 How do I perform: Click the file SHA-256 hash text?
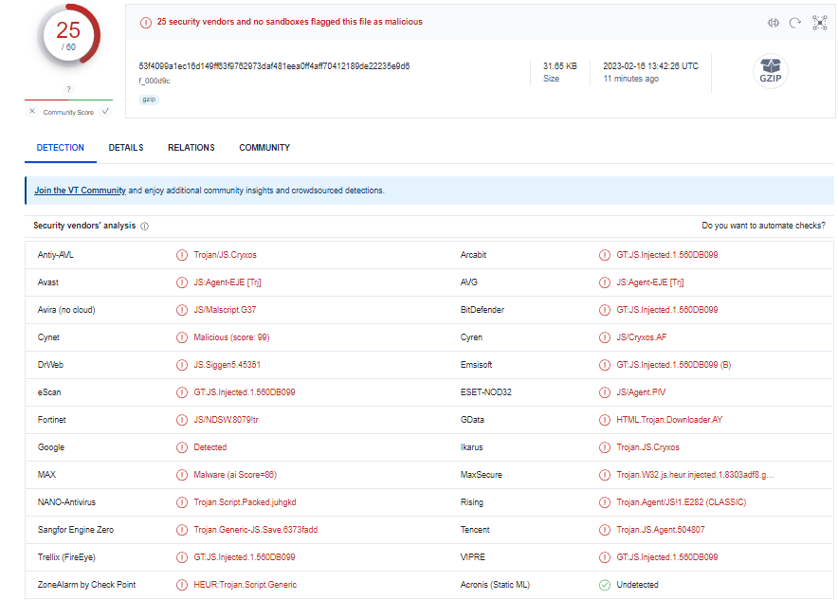coord(274,66)
